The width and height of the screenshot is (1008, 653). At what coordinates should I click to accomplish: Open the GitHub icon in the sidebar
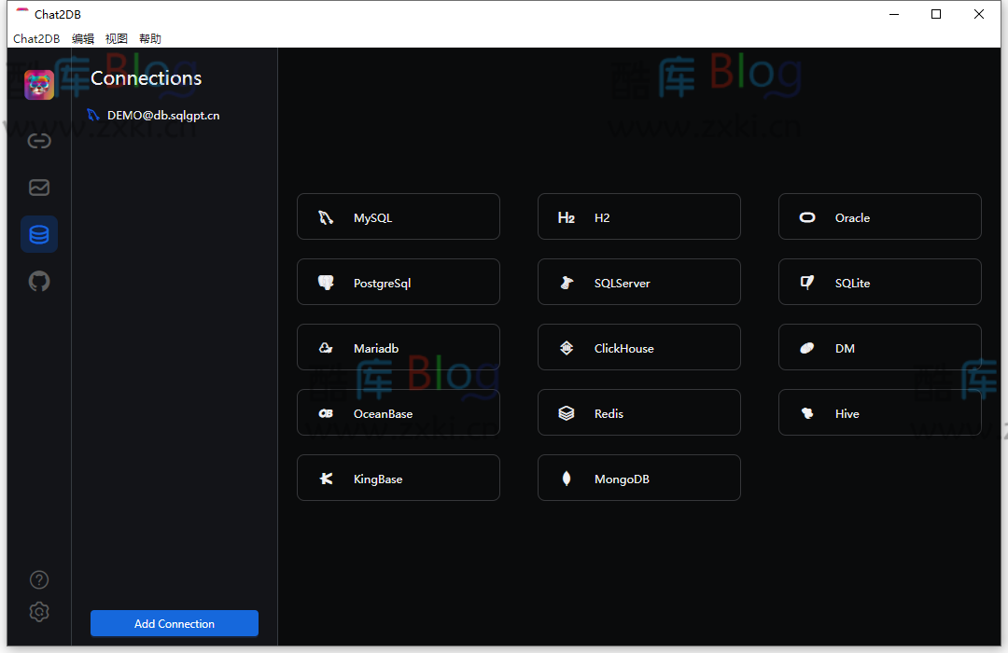coord(38,281)
